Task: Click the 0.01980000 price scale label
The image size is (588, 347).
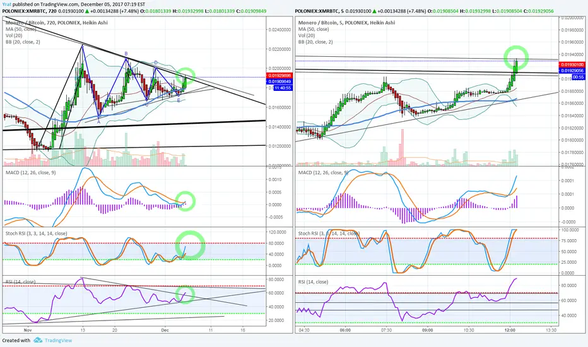Action: [573, 30]
